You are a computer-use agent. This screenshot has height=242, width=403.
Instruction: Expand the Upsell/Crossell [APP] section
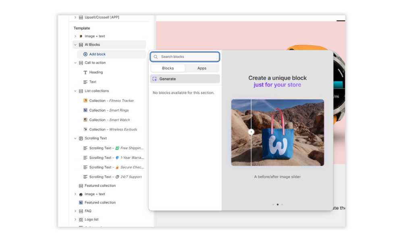point(75,17)
